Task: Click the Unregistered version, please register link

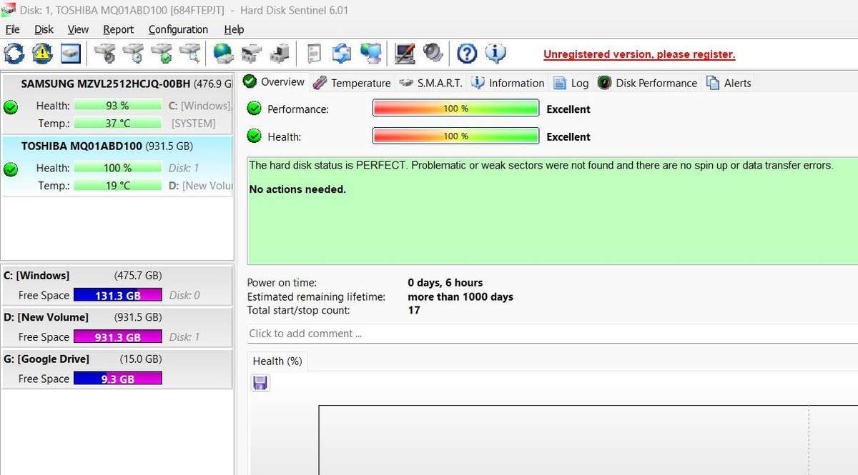Action: point(639,54)
